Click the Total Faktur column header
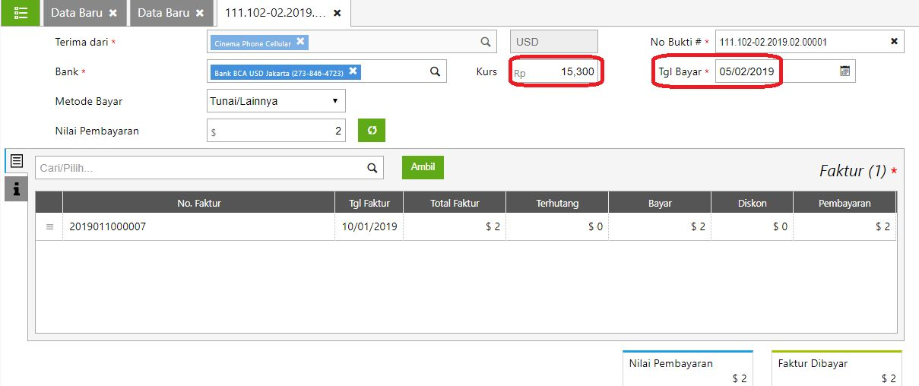This screenshot has height=386, width=919. pyautogui.click(x=455, y=203)
